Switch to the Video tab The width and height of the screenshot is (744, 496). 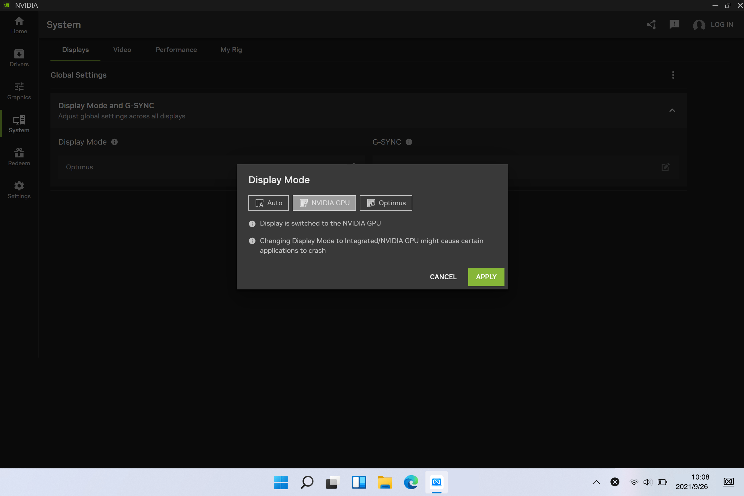122,50
